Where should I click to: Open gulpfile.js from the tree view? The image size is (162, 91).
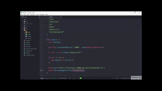[x=28, y=44]
